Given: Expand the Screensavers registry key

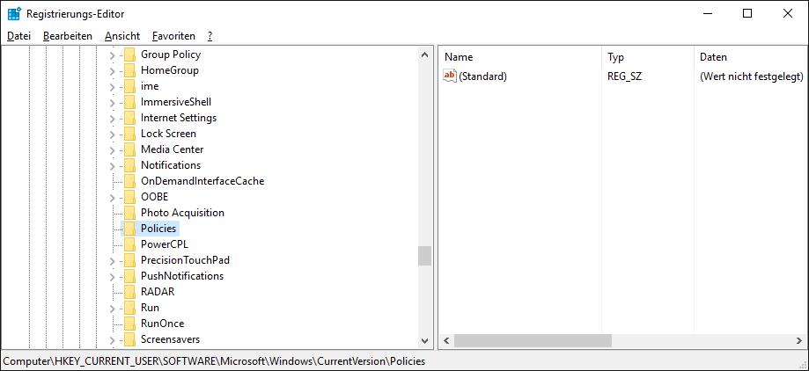Looking at the screenshot, I should [x=113, y=339].
